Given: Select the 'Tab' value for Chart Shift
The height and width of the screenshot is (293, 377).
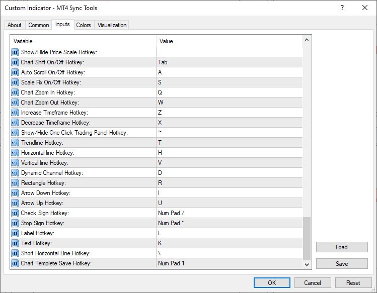Looking at the screenshot, I should pos(163,62).
